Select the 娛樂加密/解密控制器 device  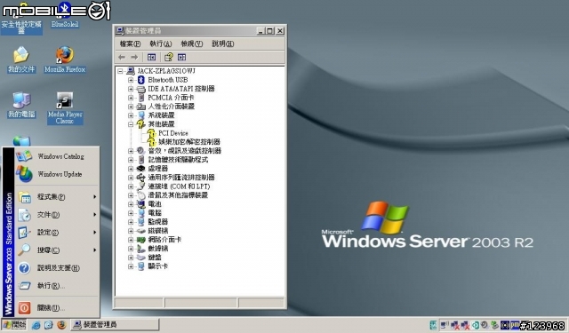point(189,142)
